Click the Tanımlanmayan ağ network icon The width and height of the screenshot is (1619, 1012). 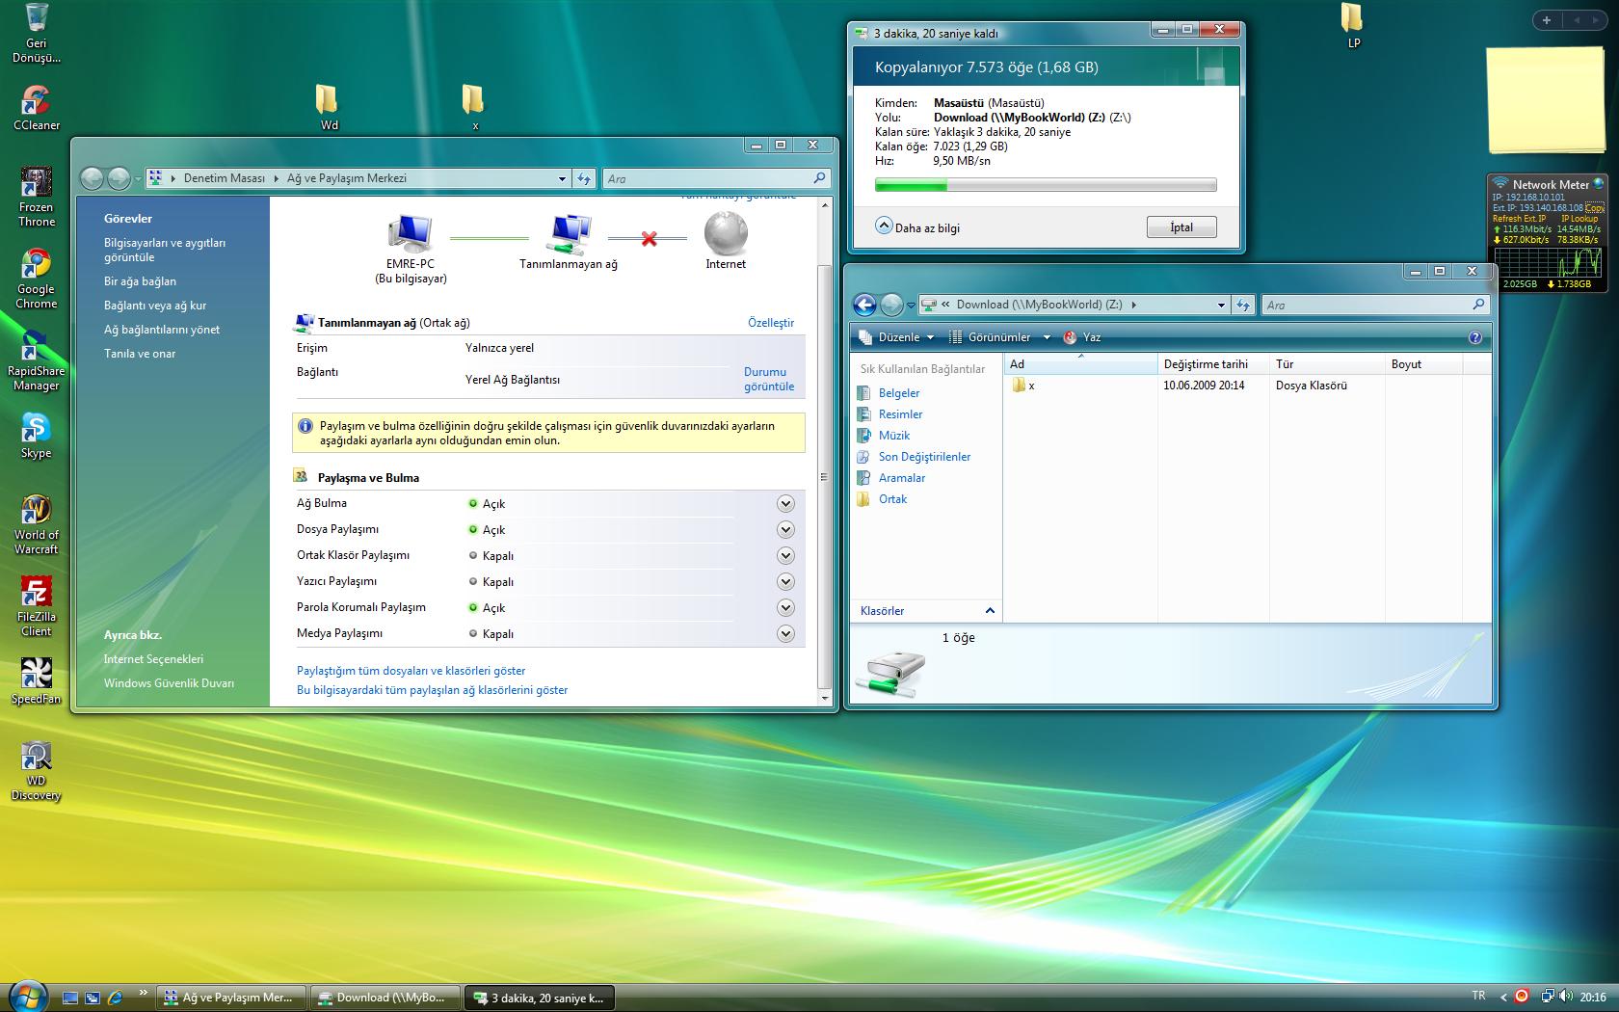(x=569, y=234)
